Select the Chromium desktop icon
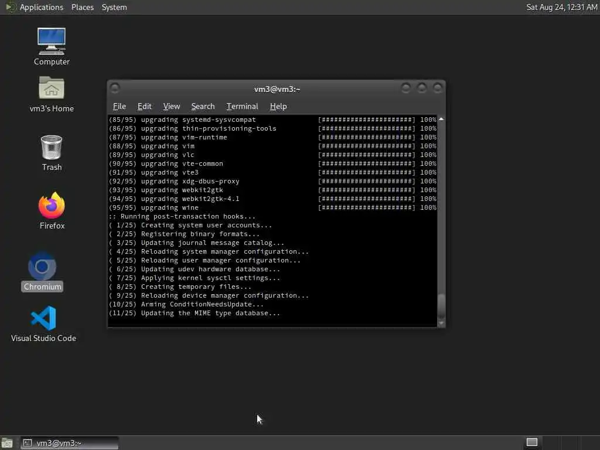The image size is (600, 450). (42, 272)
